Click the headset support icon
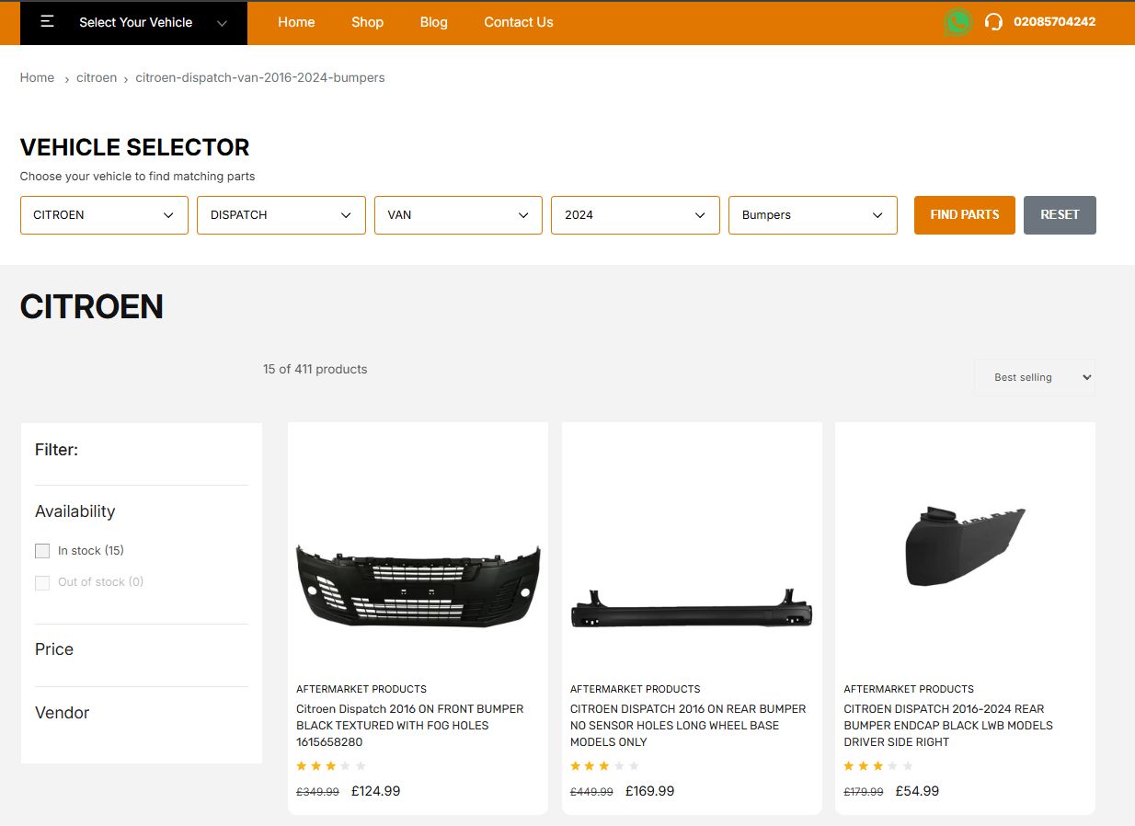1135x826 pixels. click(x=993, y=22)
